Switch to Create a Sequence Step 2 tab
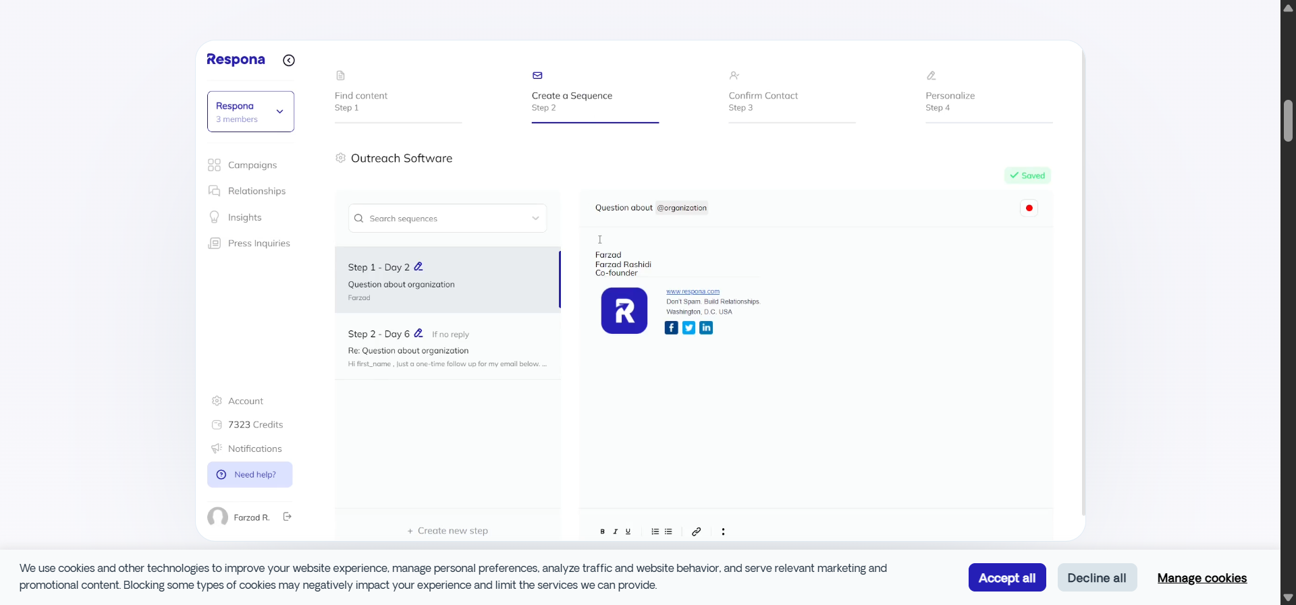 pos(595,96)
